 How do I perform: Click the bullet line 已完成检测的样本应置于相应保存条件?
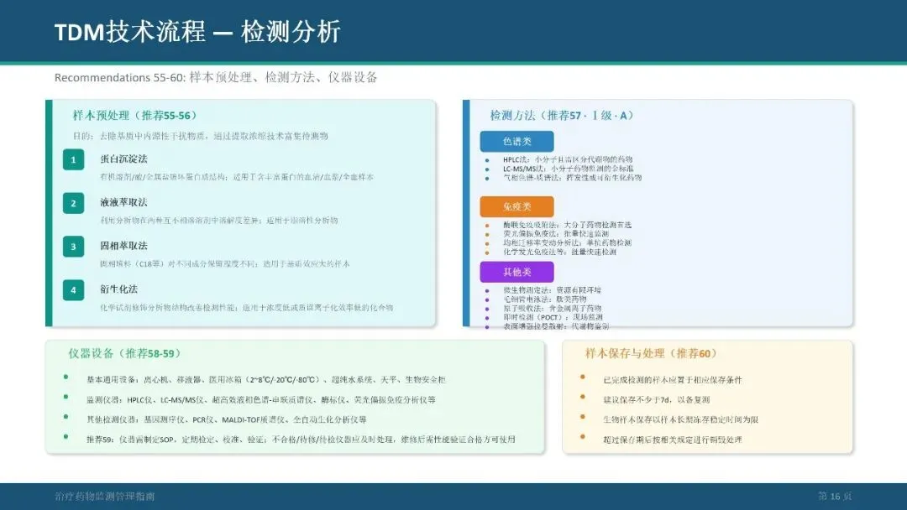coord(672,380)
